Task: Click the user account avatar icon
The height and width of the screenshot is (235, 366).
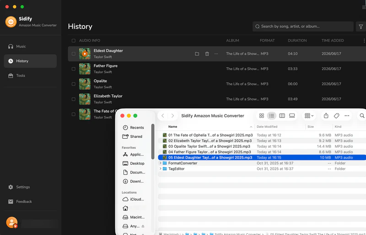Action: tap(12, 222)
